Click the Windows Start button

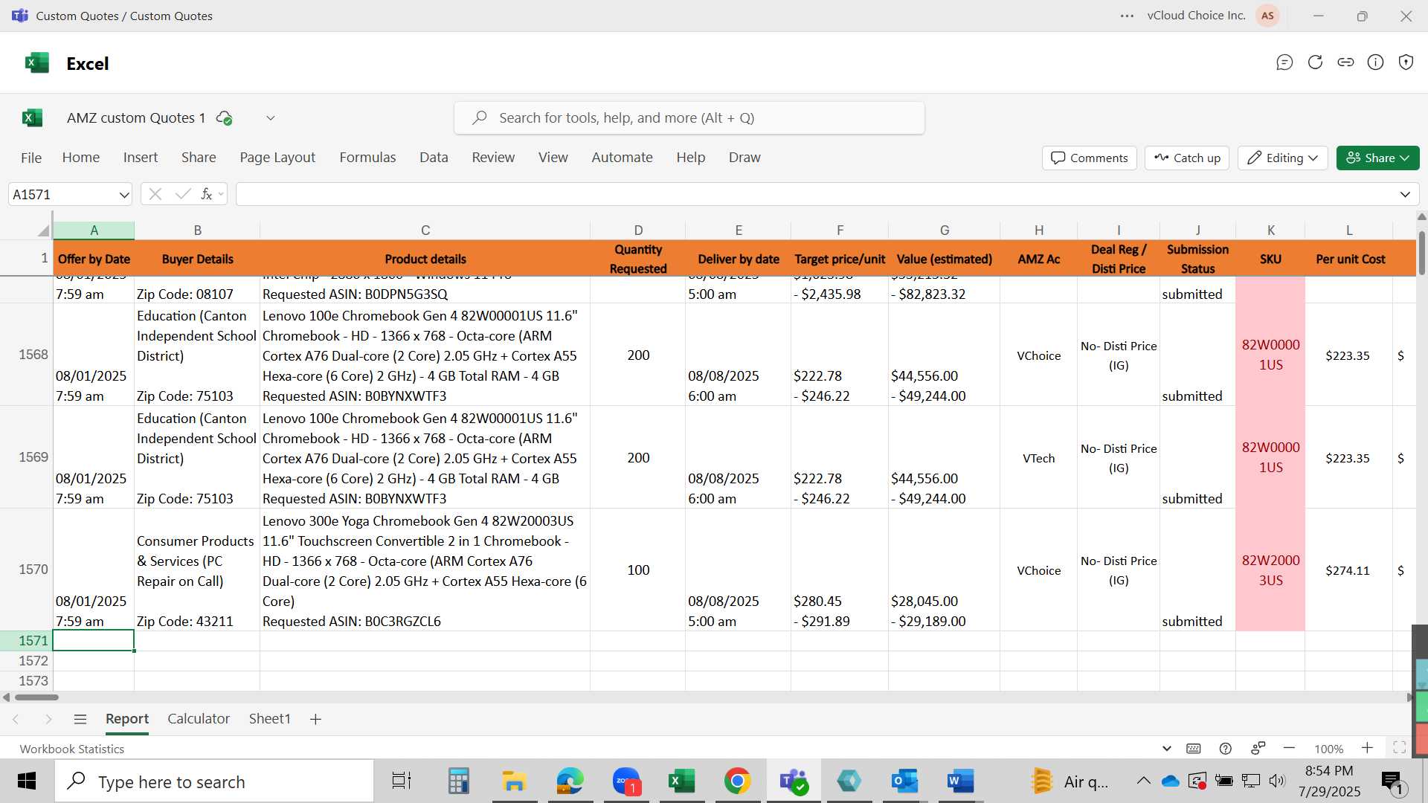coord(27,781)
